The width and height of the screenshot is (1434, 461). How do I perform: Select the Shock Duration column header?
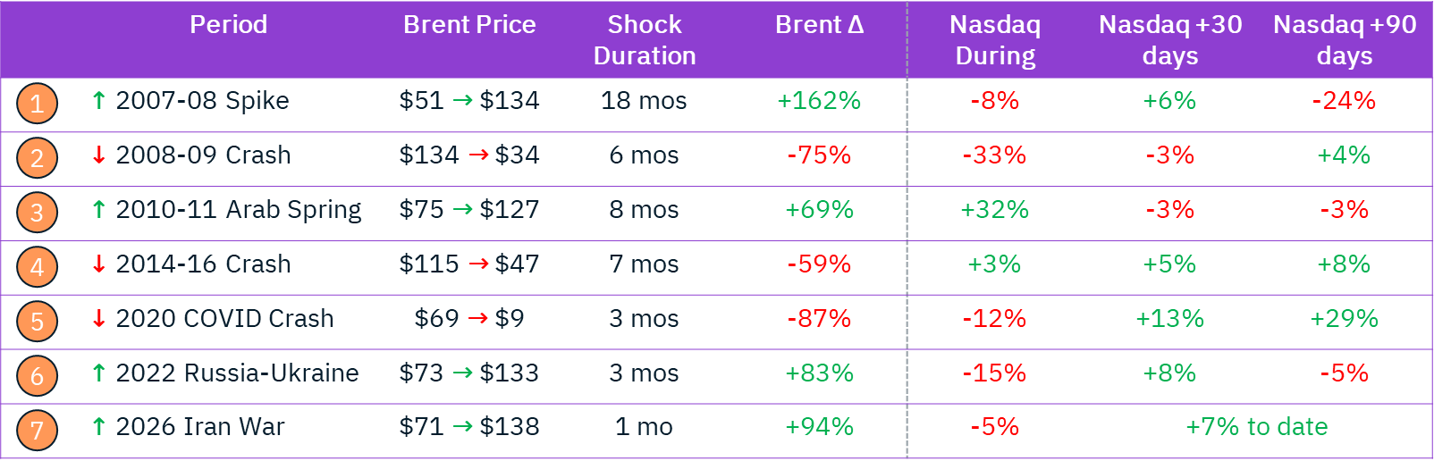click(645, 40)
